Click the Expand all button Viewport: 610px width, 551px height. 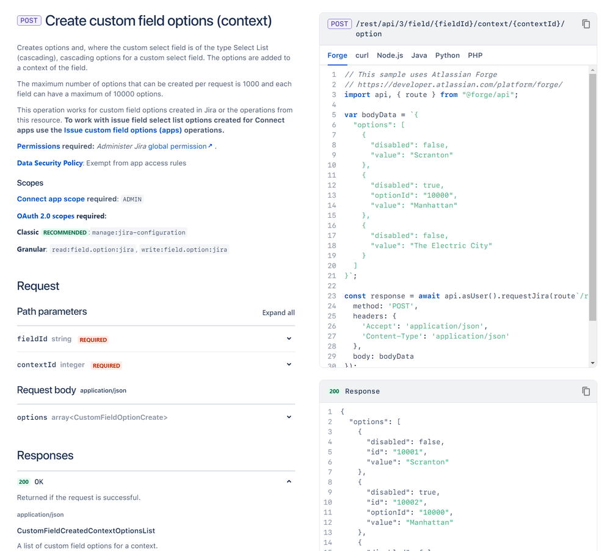[278, 312]
